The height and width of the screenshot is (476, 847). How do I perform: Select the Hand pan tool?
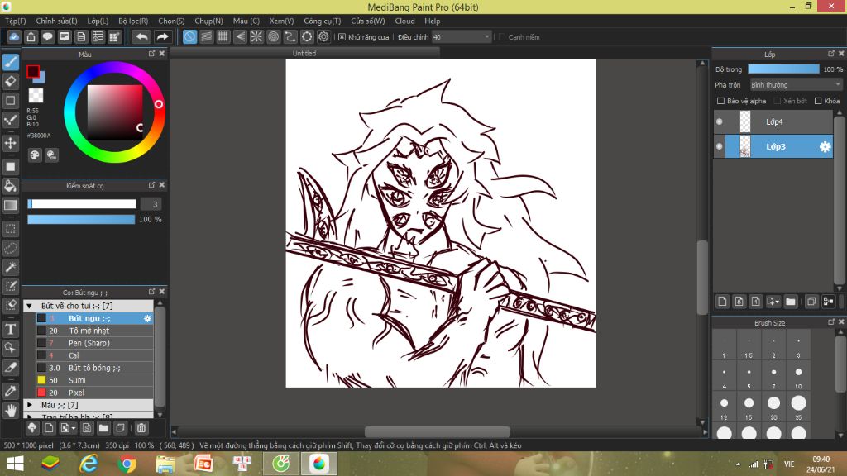click(10, 410)
